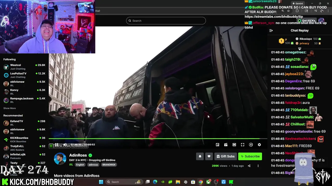Viewport: 332px width, 186px height.
Task: Open Gemini in Chrome
Action: 298,3
